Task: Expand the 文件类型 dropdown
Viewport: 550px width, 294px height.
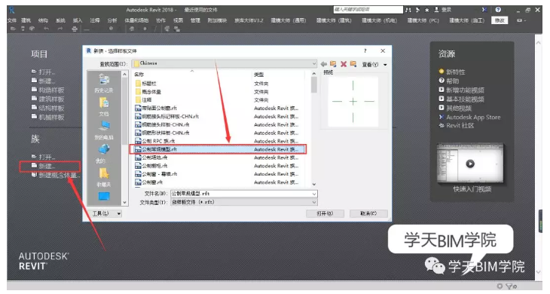Action: pyautogui.click(x=314, y=202)
